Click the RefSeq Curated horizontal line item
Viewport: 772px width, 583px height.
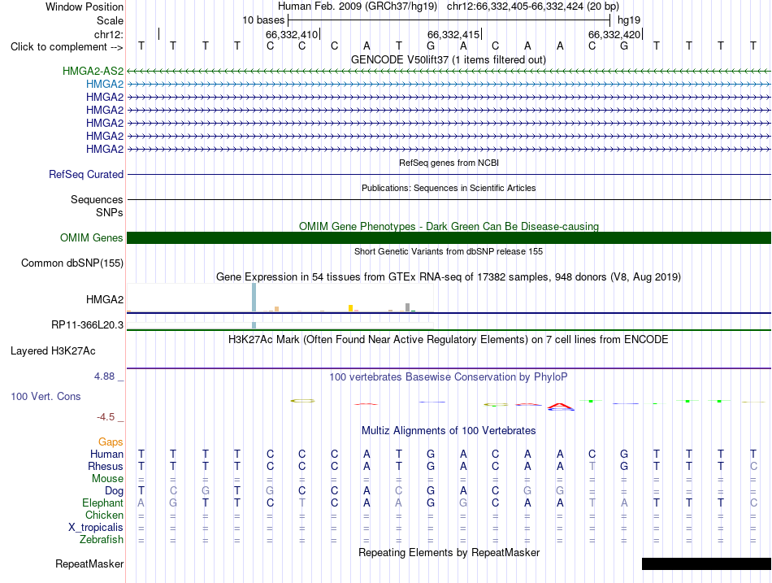(x=449, y=175)
